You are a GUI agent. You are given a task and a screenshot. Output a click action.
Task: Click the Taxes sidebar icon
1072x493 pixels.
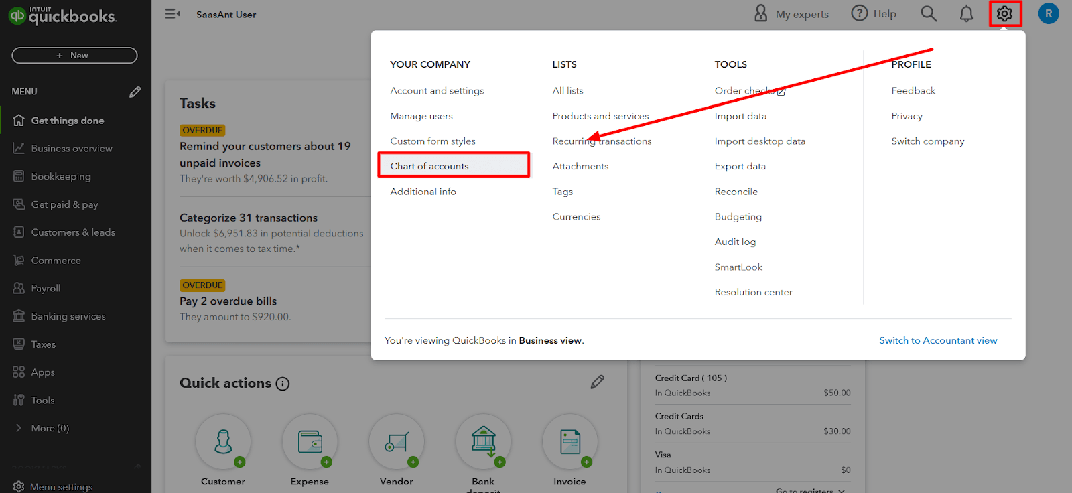point(19,344)
